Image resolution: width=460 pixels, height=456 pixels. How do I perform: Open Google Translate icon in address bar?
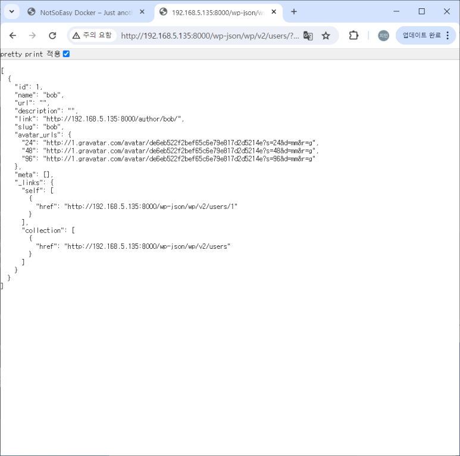tap(308, 36)
